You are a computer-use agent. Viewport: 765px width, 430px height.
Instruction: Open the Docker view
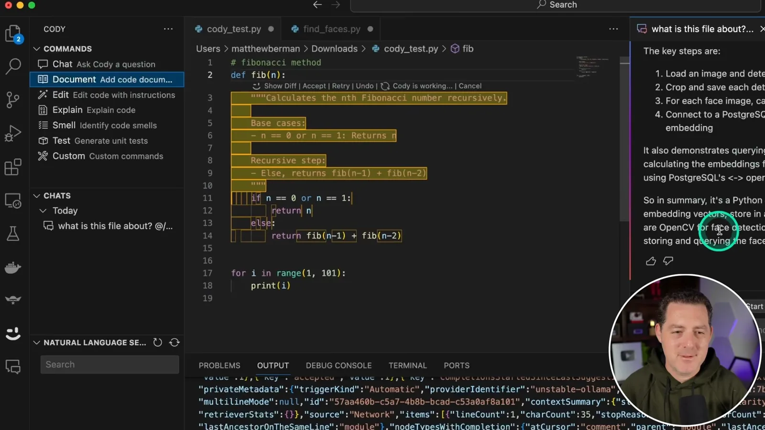tap(13, 268)
